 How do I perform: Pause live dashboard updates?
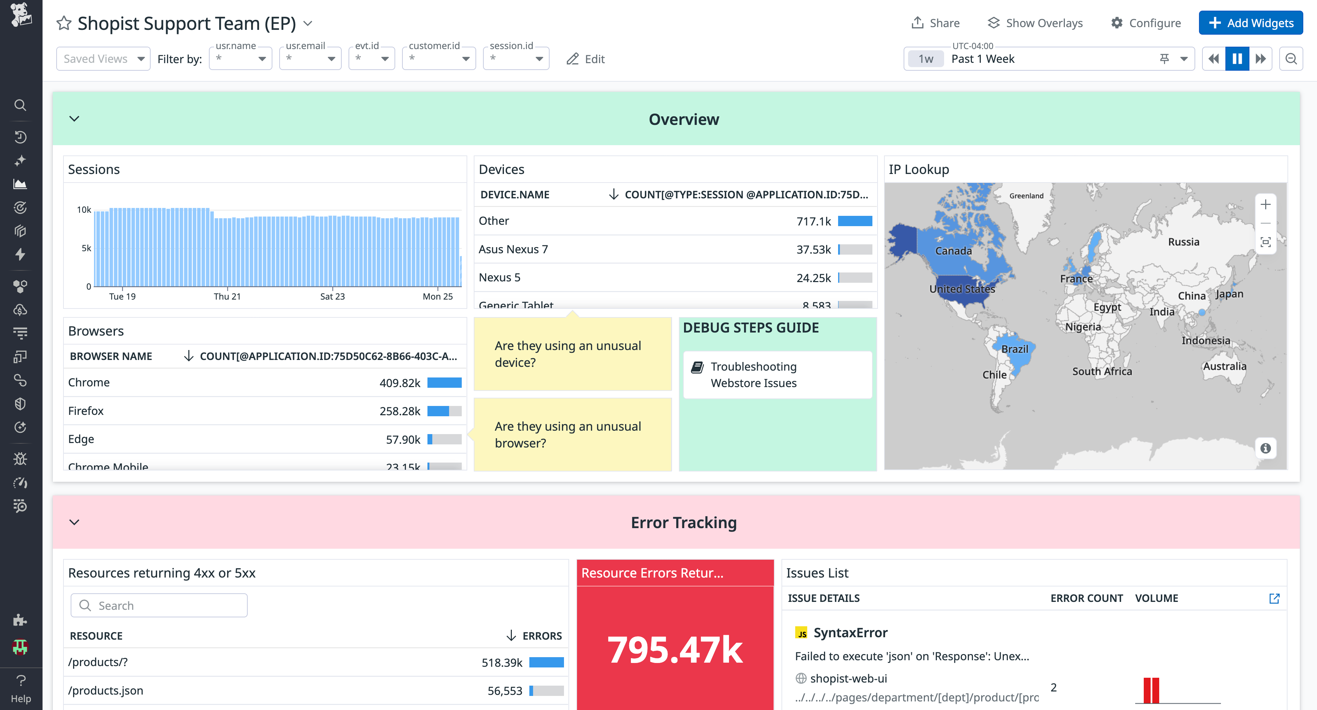1237,58
